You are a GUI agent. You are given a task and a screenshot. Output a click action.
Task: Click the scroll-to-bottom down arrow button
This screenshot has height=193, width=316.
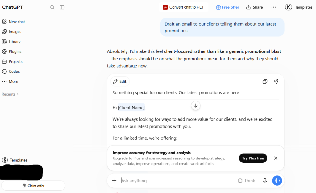coord(195,105)
